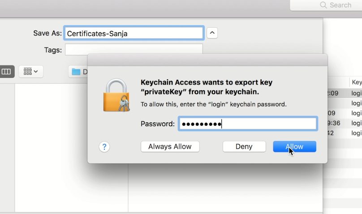
Task: Click the Save As filename field
Action: (134, 33)
